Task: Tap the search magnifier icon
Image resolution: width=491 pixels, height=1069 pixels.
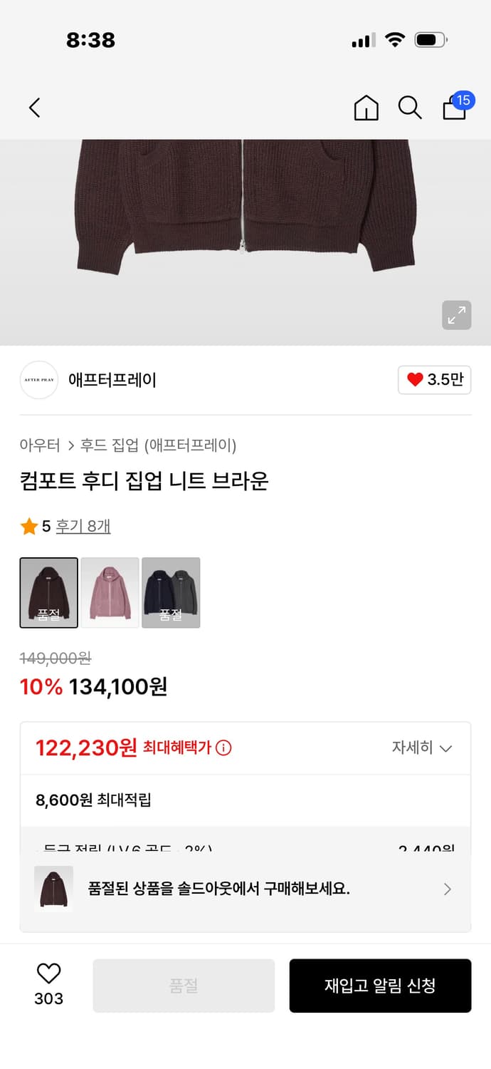Action: coord(410,108)
